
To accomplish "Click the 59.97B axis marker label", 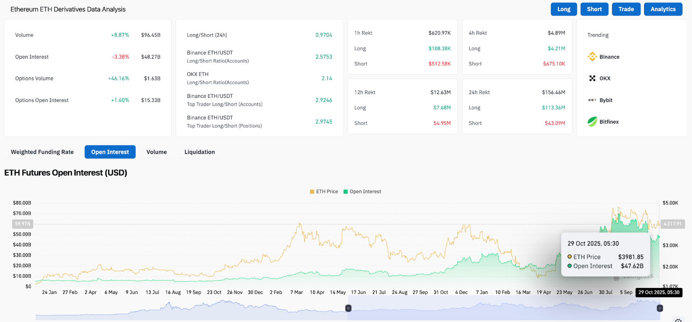I will click(22, 224).
